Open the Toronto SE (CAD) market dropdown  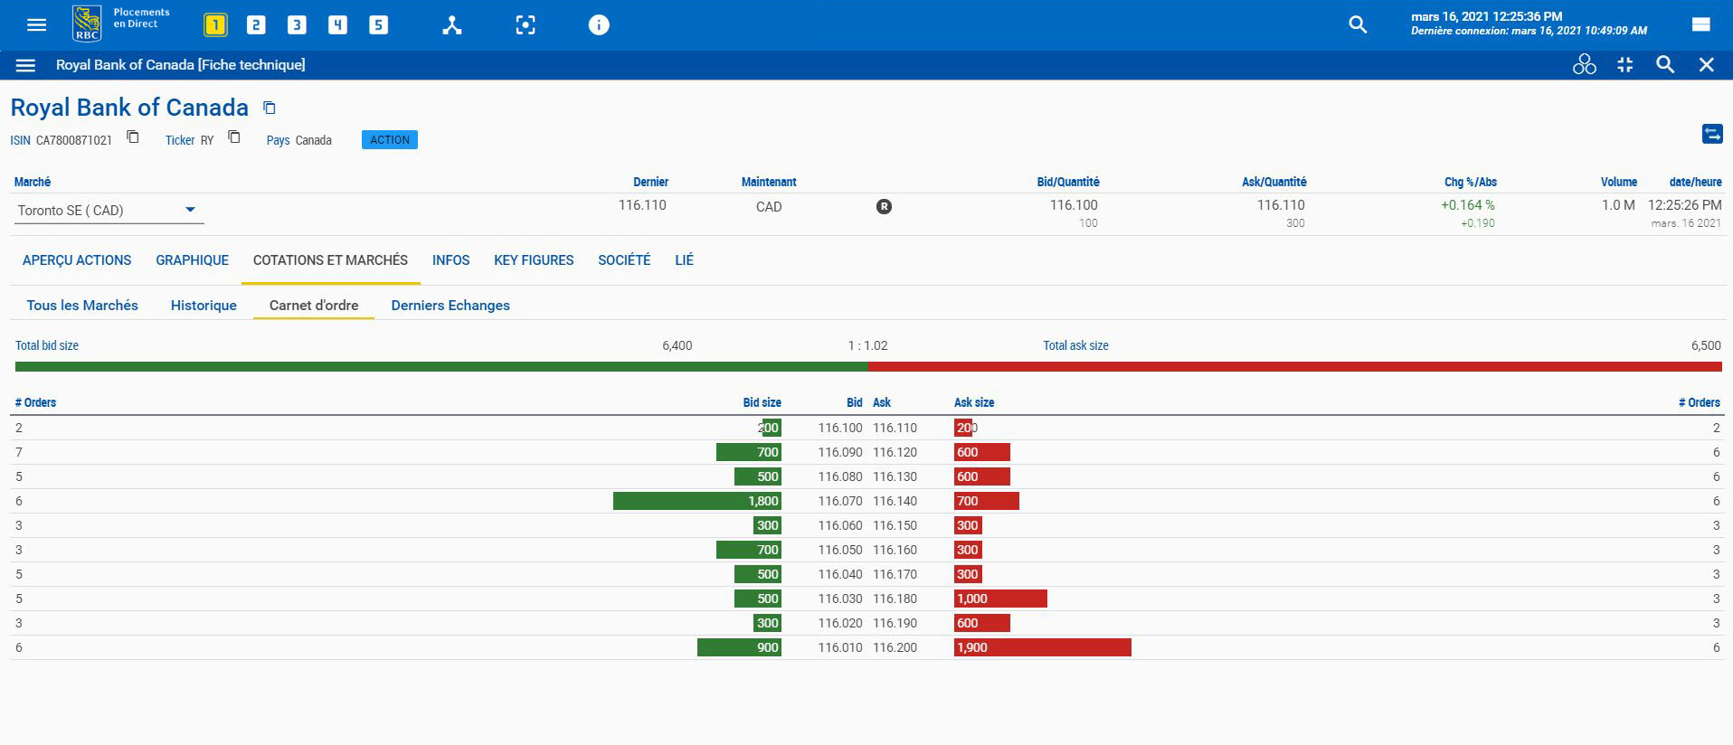[x=110, y=210]
